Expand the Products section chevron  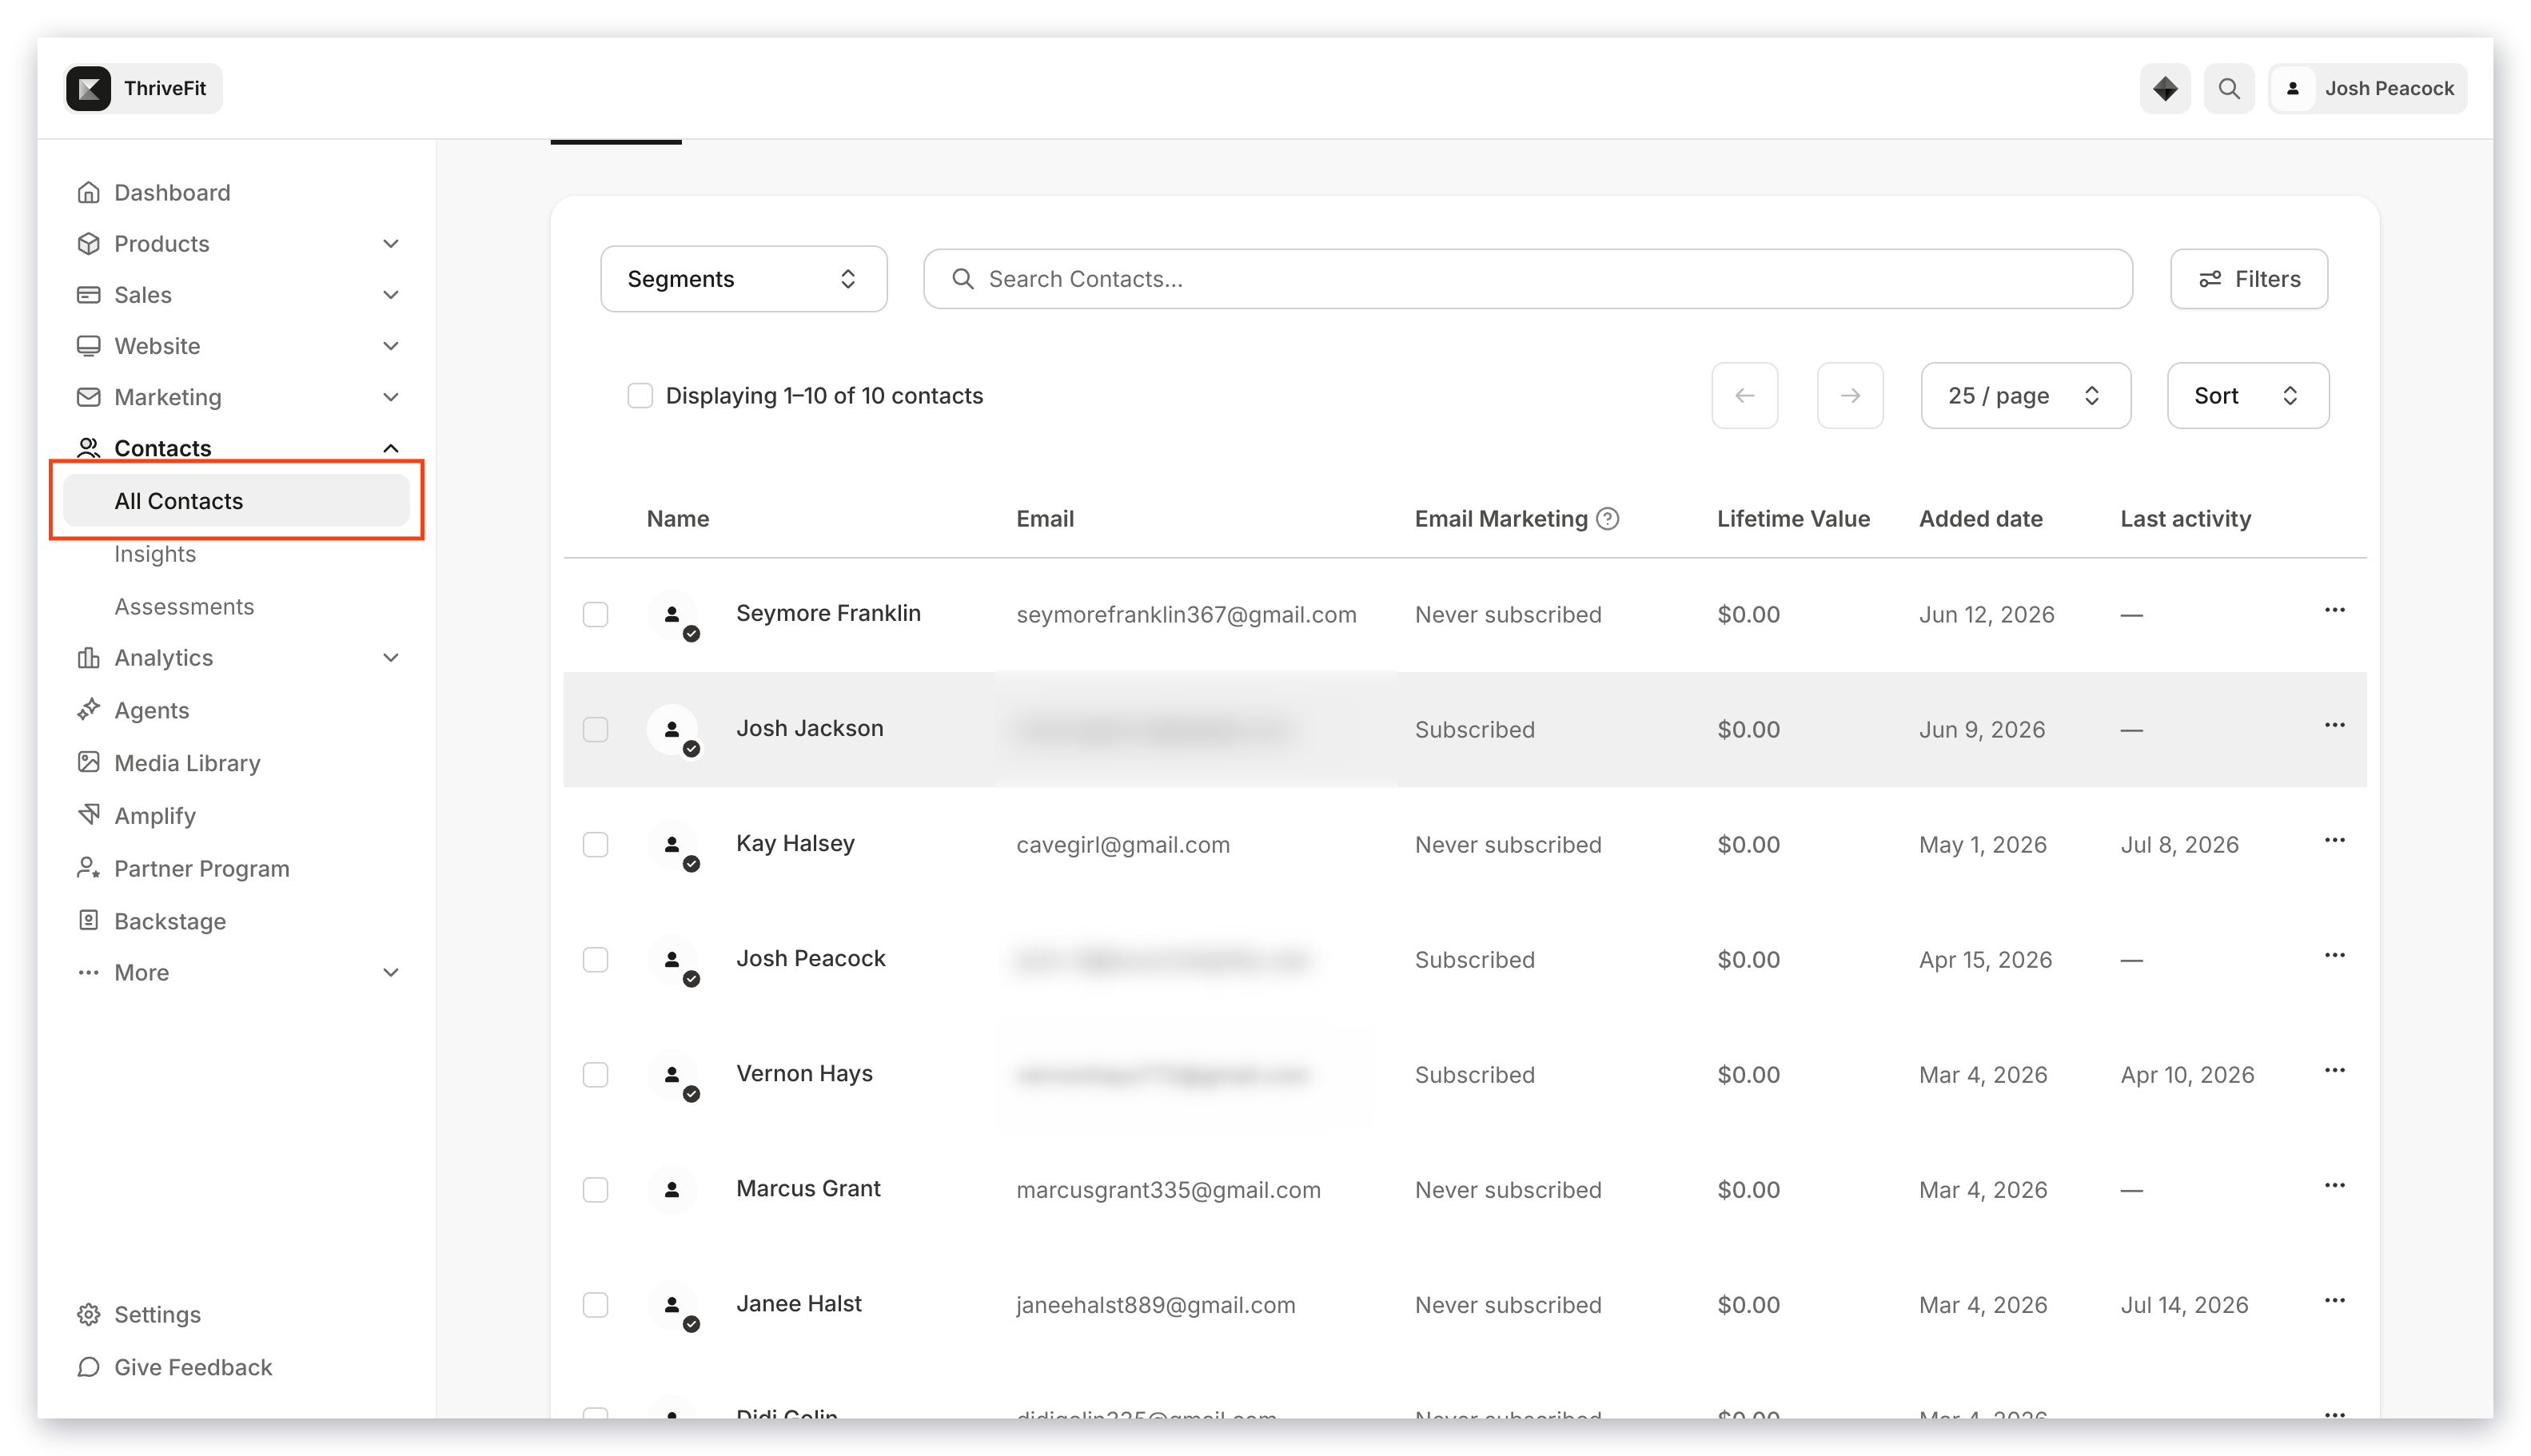pos(391,243)
